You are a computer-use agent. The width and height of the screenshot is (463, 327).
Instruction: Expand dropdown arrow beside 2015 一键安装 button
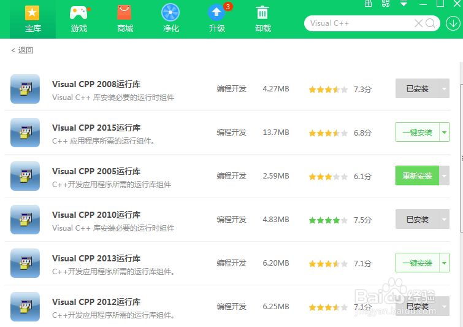click(445, 132)
